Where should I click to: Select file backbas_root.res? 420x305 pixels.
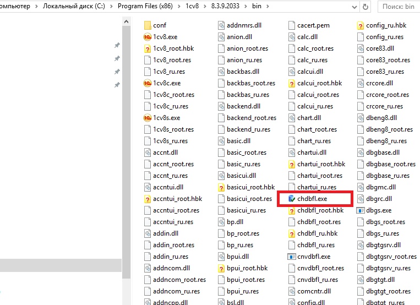coord(247,83)
